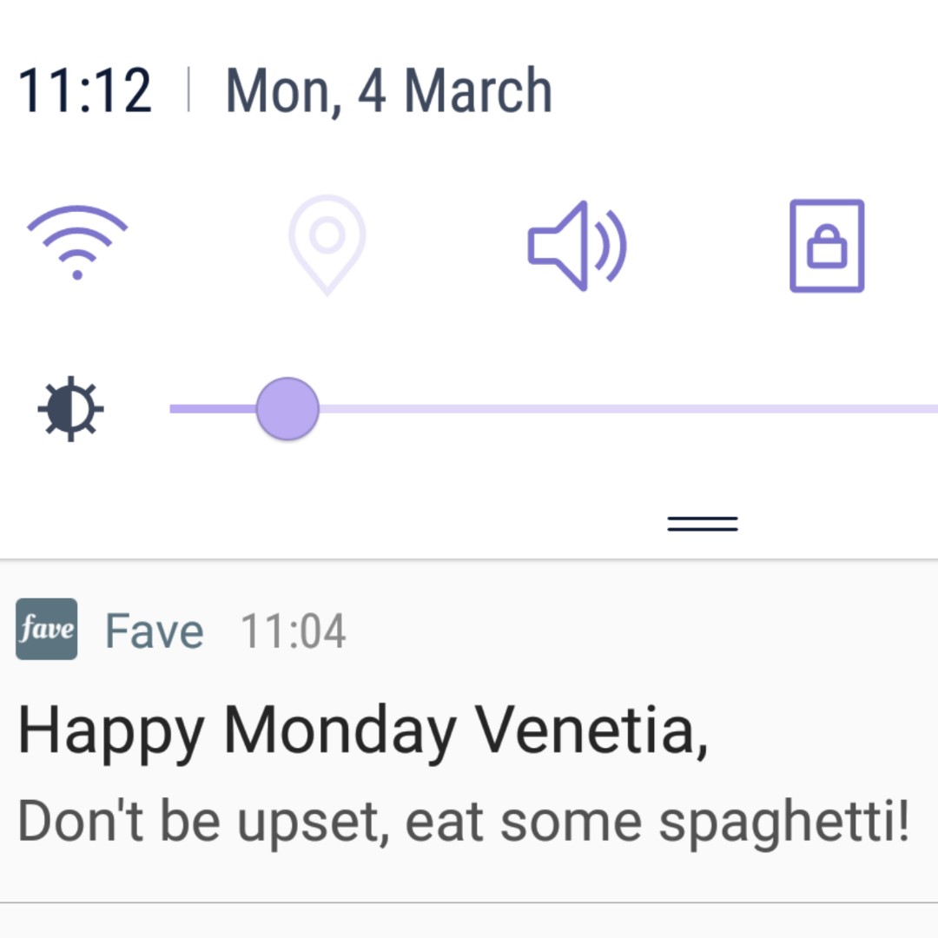Tap the dot of the Wi-Fi icon
The height and width of the screenshot is (938, 938).
coord(77,274)
